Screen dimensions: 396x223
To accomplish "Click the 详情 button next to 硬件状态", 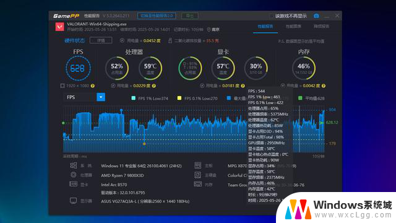I will [101, 40].
